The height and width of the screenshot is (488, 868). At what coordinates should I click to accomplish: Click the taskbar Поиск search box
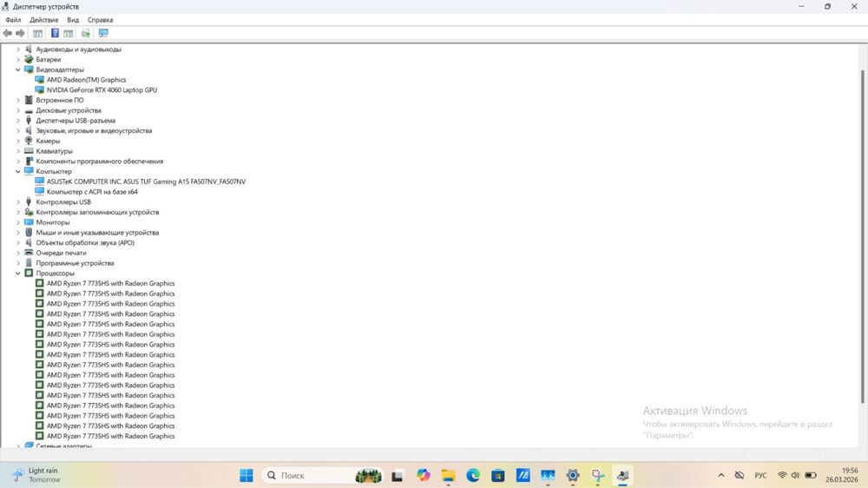323,475
